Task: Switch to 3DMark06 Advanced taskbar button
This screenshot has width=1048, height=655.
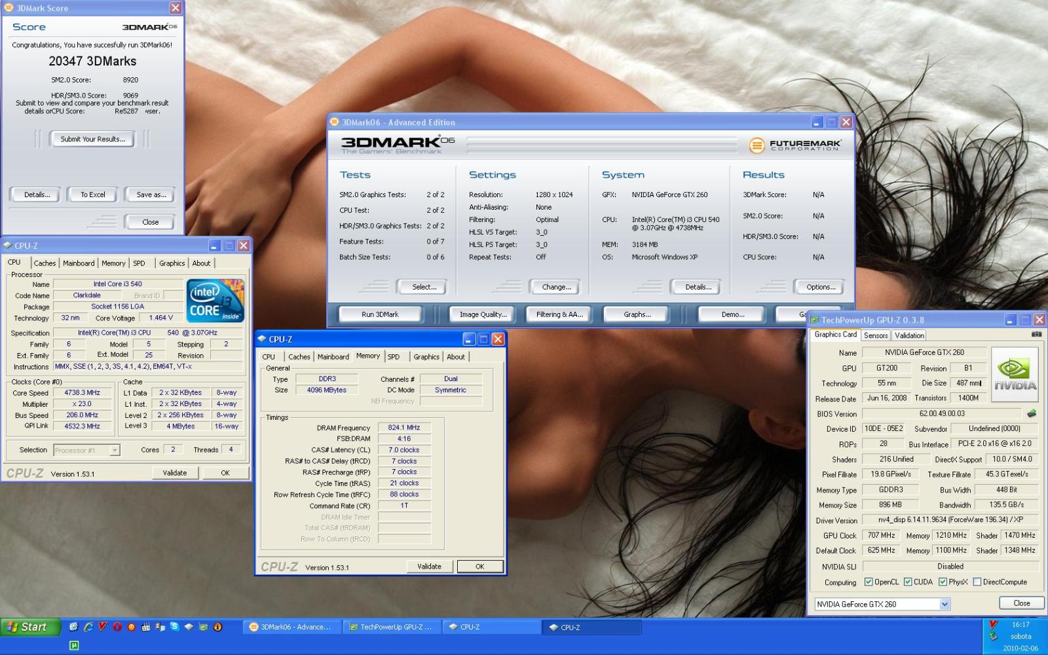Action: tap(291, 627)
